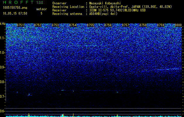
Task: Click the yellow echo dot near 0754
Action: tap(73, 91)
